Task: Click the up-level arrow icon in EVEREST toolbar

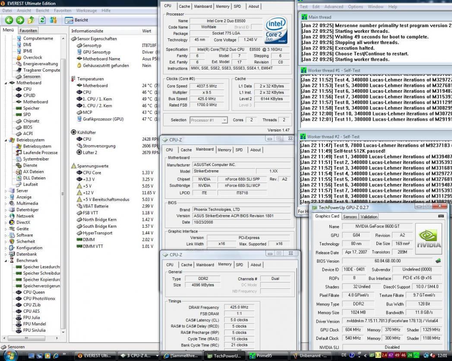Action: [31, 20]
